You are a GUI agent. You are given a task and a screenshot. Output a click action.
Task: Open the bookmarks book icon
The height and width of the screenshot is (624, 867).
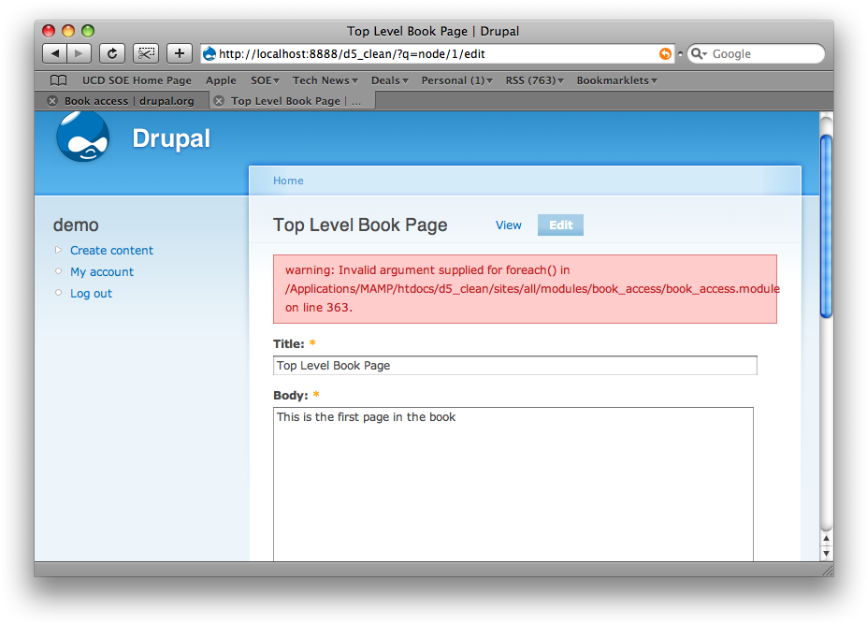click(58, 80)
